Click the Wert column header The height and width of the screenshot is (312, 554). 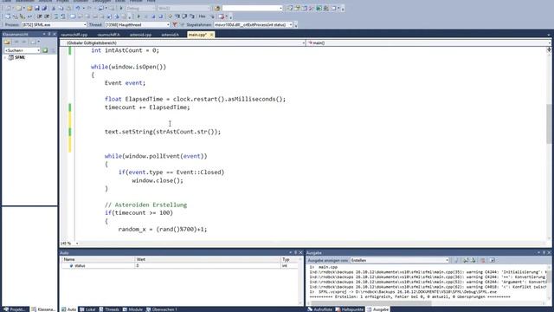(208, 259)
